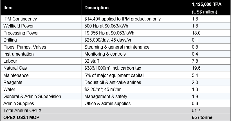
Task: Click the Total Annual OPEX value 61.7
Action: coord(196,110)
